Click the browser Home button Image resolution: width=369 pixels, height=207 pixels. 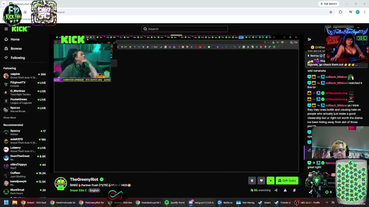pyautogui.click(x=25, y=12)
